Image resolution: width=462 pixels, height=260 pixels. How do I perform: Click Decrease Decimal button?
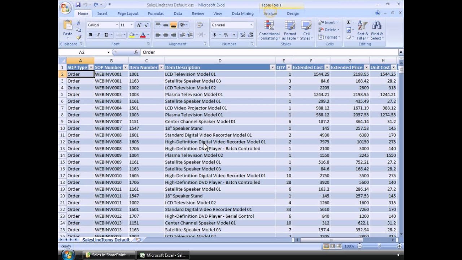tap(250, 35)
